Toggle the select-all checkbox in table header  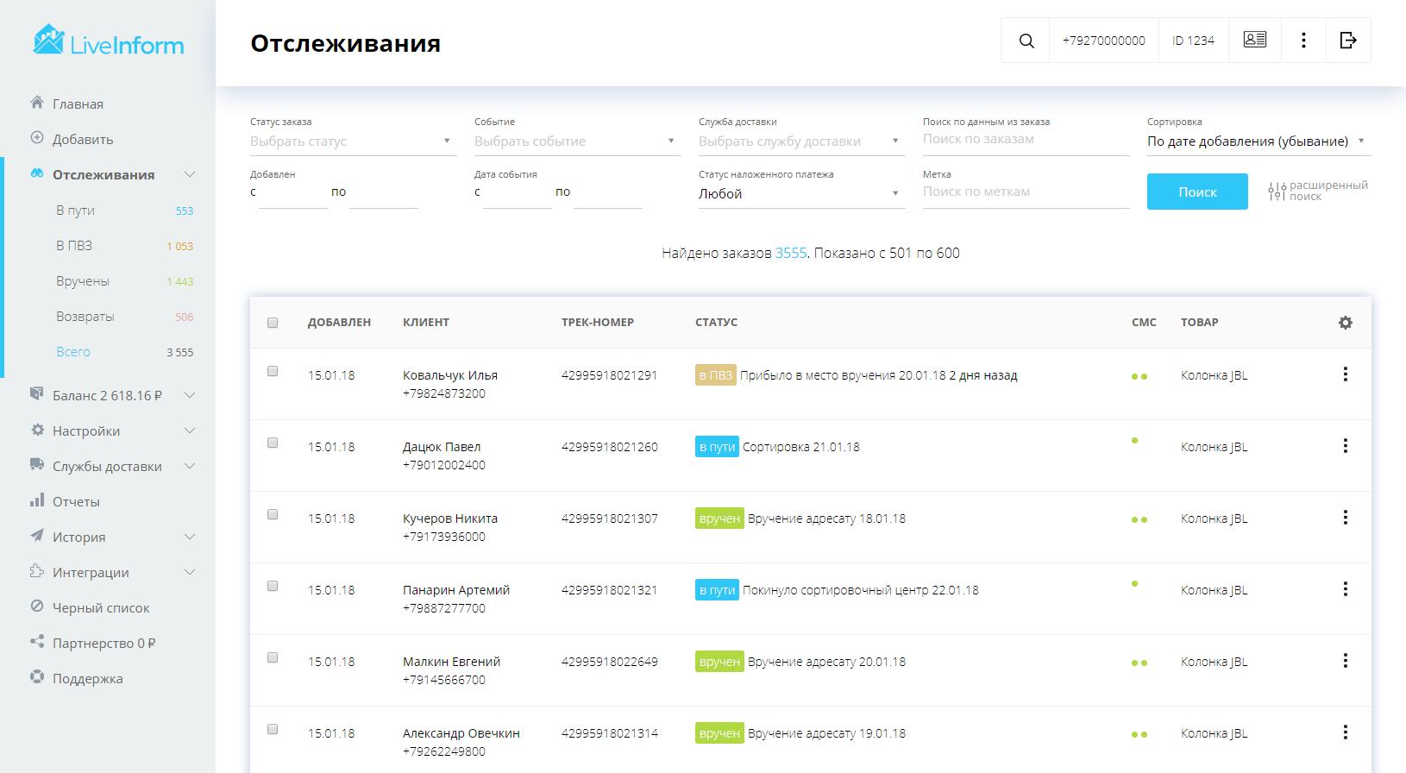(273, 323)
